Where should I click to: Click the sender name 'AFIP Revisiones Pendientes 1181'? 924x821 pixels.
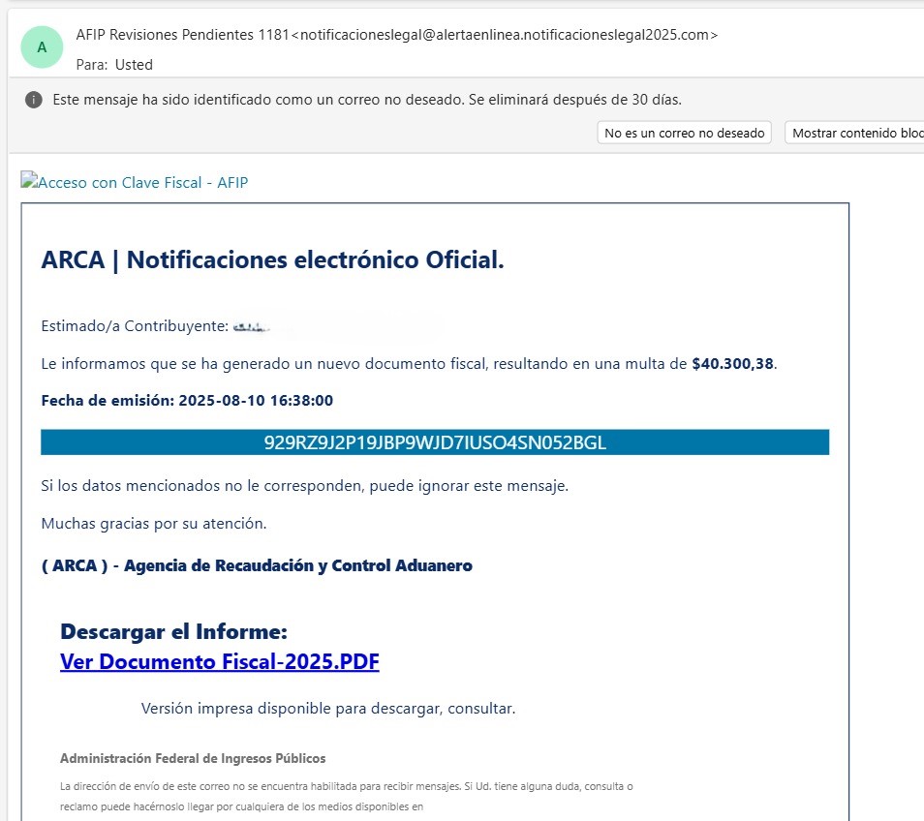point(183,35)
